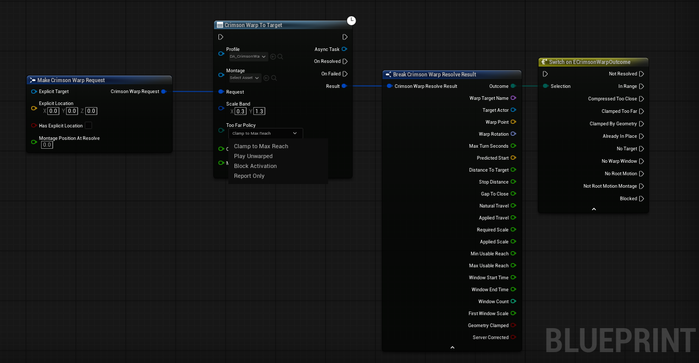Click the Geometry Clamped boolean pin
This screenshot has height=363, width=699.
coord(513,325)
